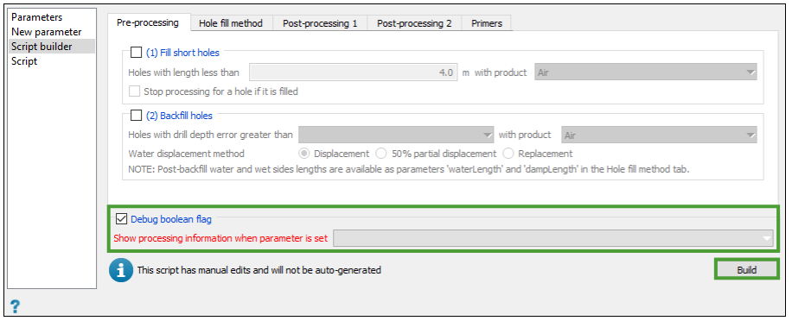Open the Primers tab

coord(487,23)
